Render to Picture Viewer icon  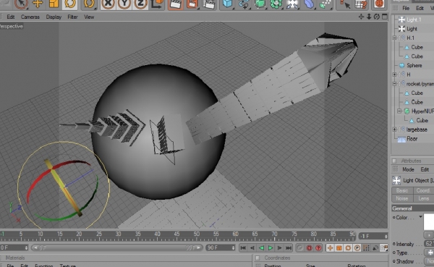click(x=192, y=4)
